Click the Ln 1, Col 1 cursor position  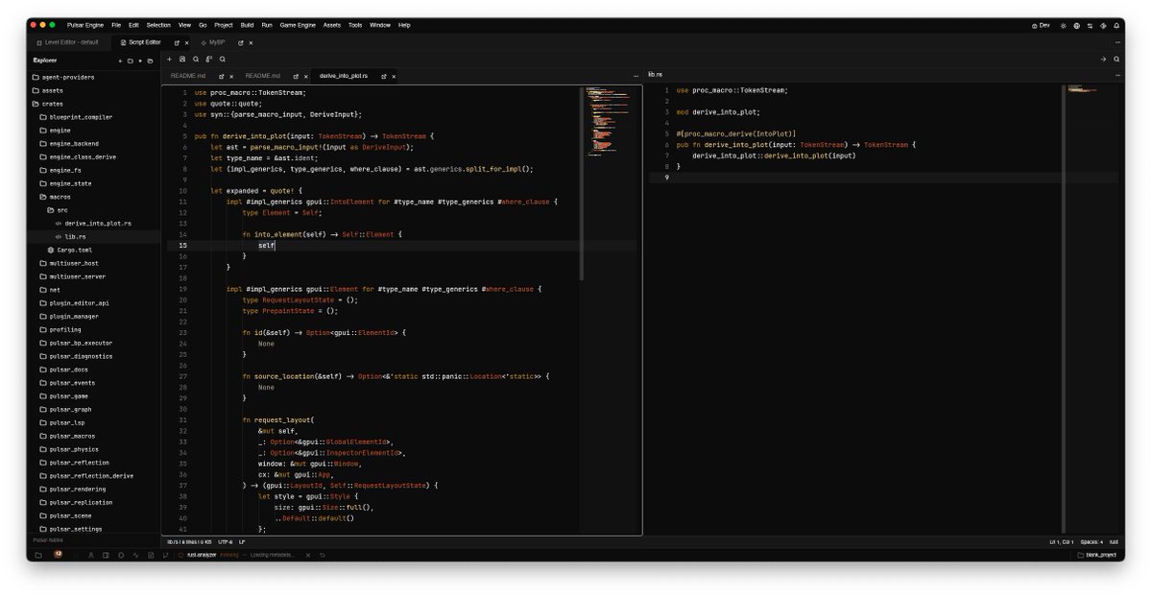[x=1061, y=542]
